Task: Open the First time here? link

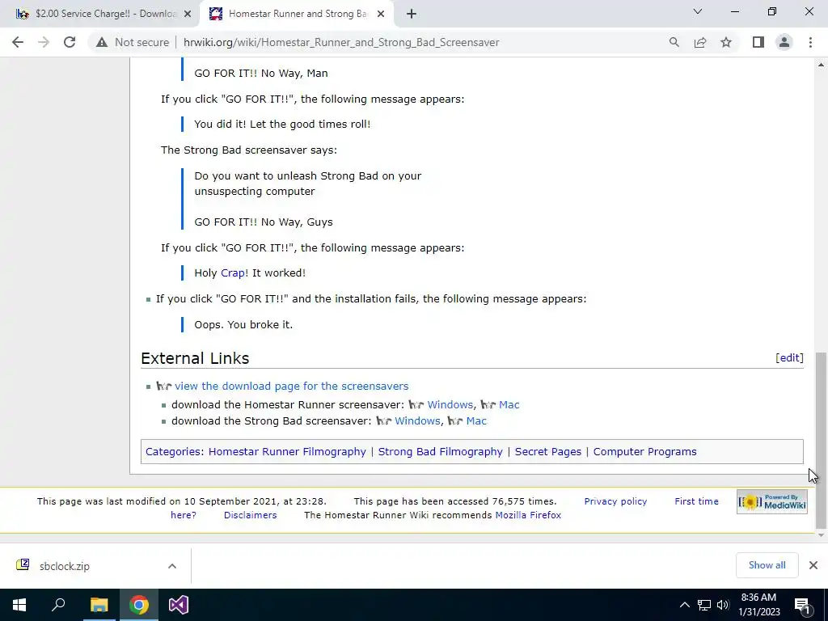Action: point(696,501)
